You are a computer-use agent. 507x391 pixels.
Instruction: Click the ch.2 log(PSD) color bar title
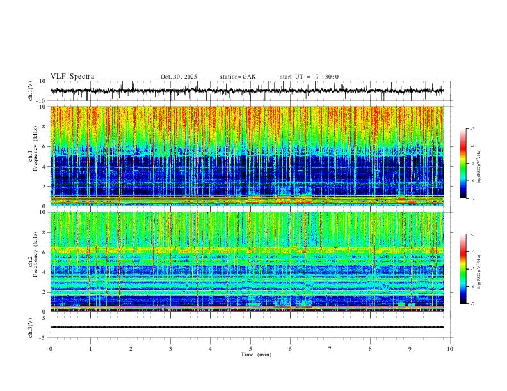coord(479,272)
